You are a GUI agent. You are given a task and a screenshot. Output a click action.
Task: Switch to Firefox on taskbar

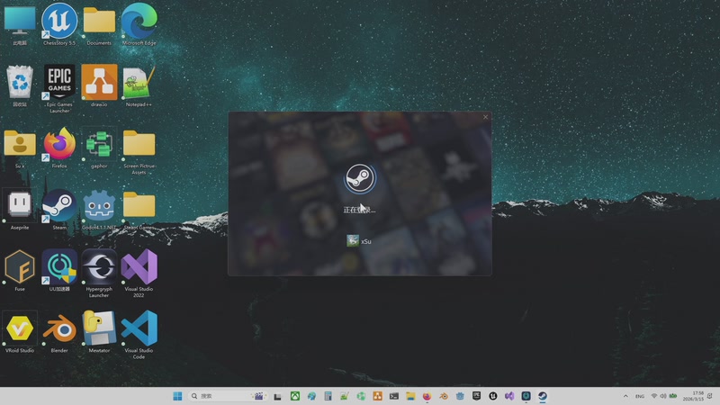point(427,396)
